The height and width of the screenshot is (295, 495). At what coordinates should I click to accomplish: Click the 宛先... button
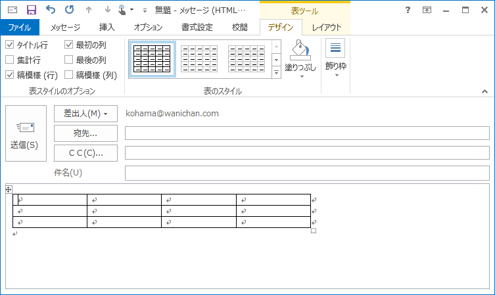pyautogui.click(x=85, y=133)
